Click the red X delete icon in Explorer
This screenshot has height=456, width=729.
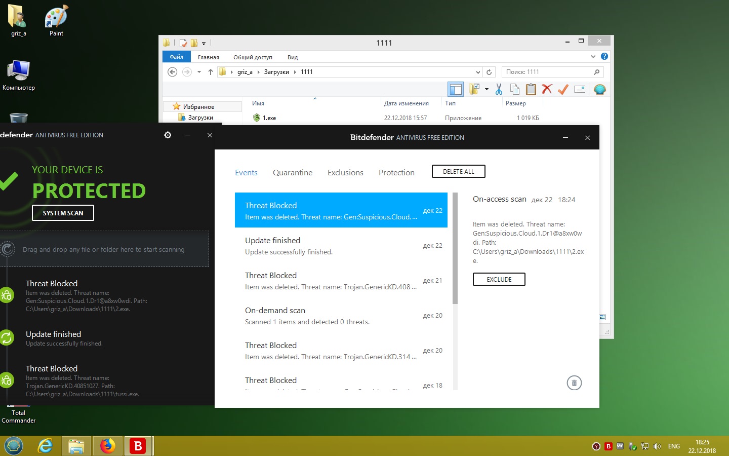[547, 89]
